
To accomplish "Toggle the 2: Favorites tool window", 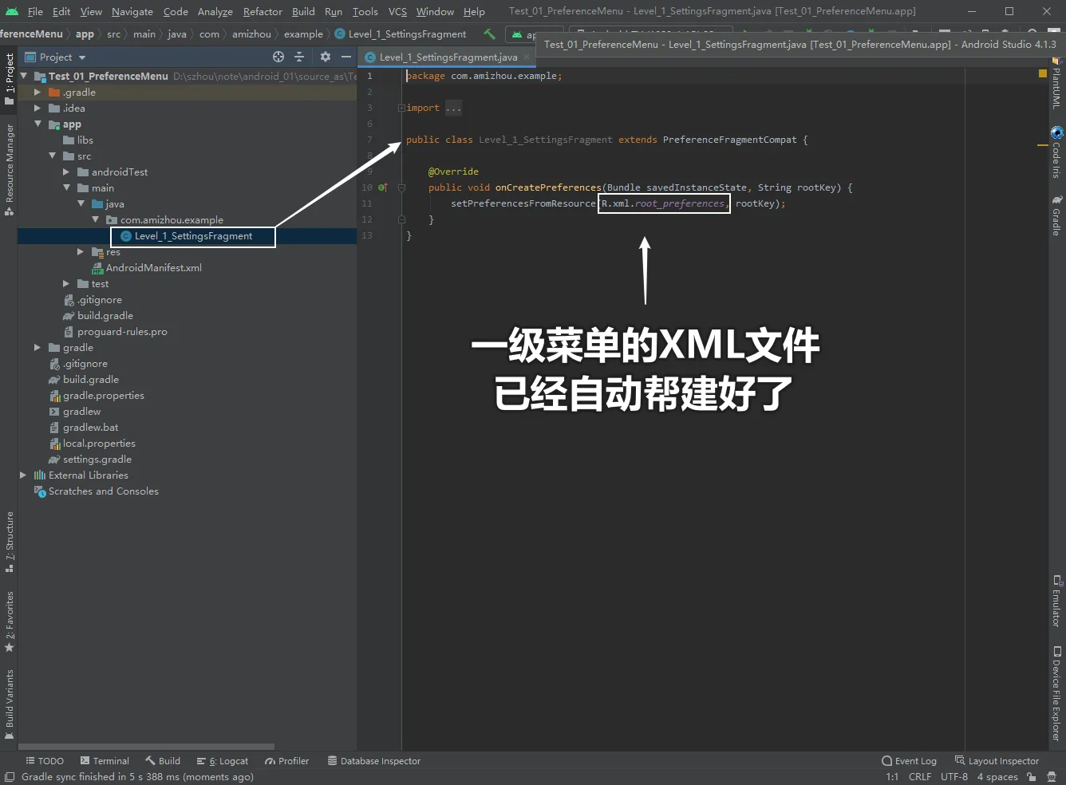I will tap(9, 621).
